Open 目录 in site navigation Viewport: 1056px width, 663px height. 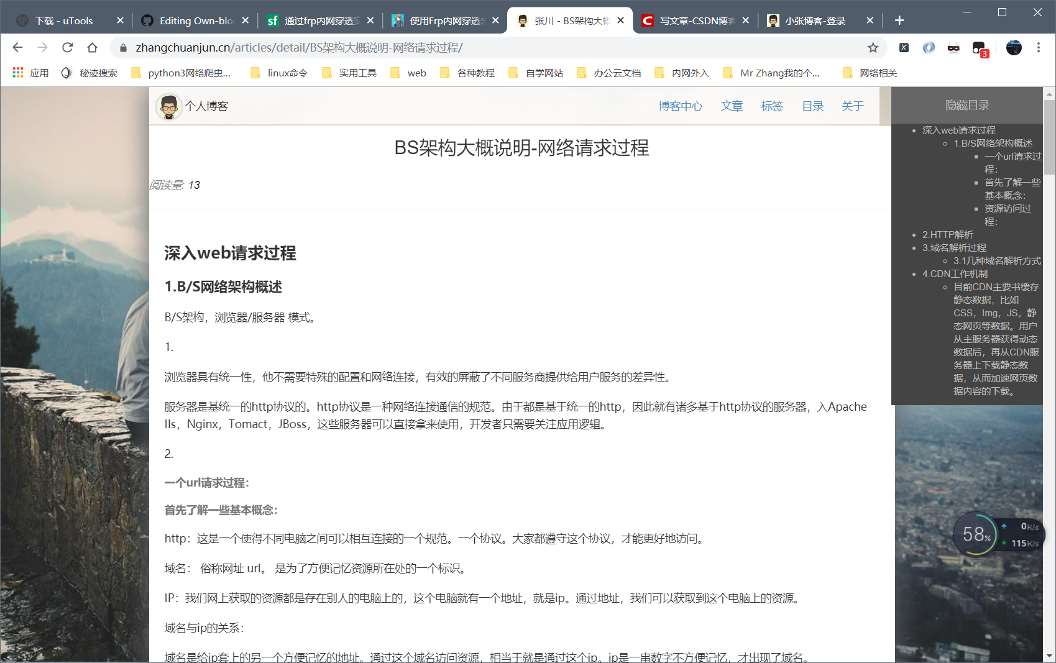tap(812, 106)
